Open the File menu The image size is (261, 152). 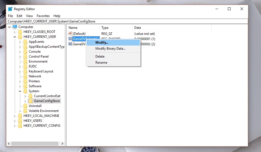click(10, 16)
